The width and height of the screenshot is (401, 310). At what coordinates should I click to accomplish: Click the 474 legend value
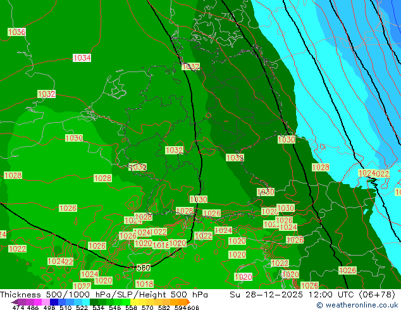pyautogui.click(x=18, y=307)
